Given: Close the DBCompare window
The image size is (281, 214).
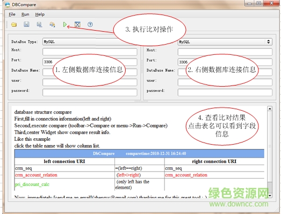Looking at the screenshot, I should point(271,3).
